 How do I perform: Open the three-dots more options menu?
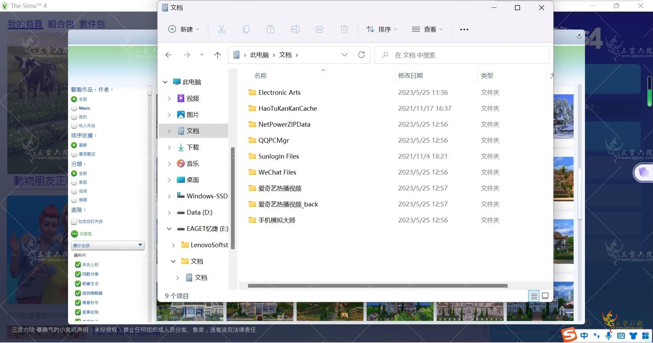pos(464,30)
